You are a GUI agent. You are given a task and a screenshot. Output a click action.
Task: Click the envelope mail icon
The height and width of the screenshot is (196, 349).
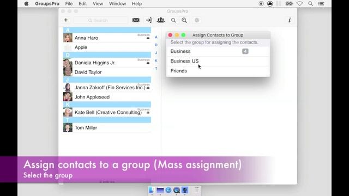136,20
